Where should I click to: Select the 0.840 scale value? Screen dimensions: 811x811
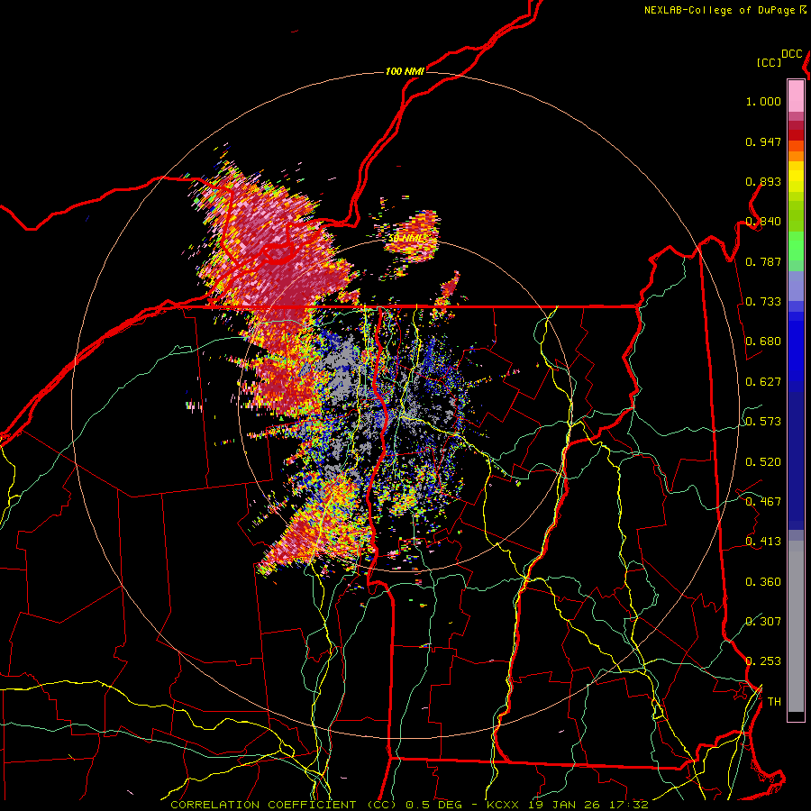click(763, 222)
